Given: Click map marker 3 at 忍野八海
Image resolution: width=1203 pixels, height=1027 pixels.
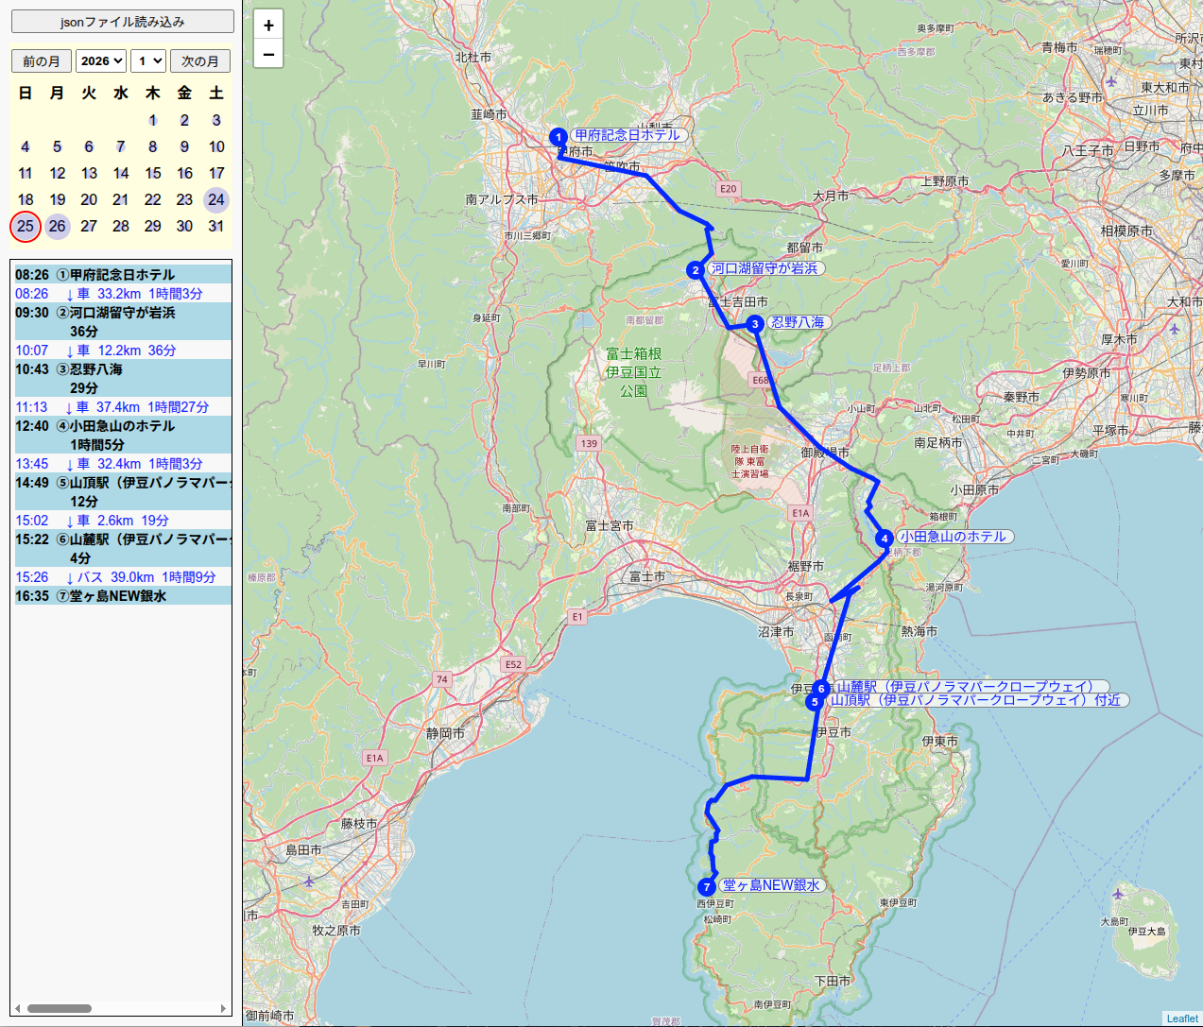Looking at the screenshot, I should pyautogui.click(x=754, y=324).
